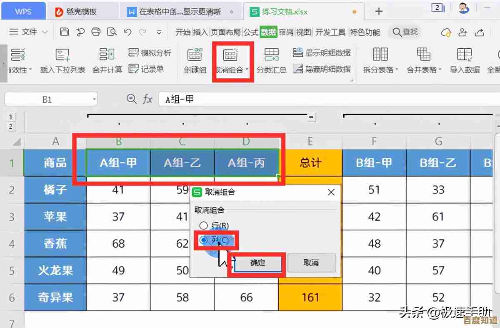Click the 取消 button in dialog
This screenshot has width=500, height=328.
311,263
